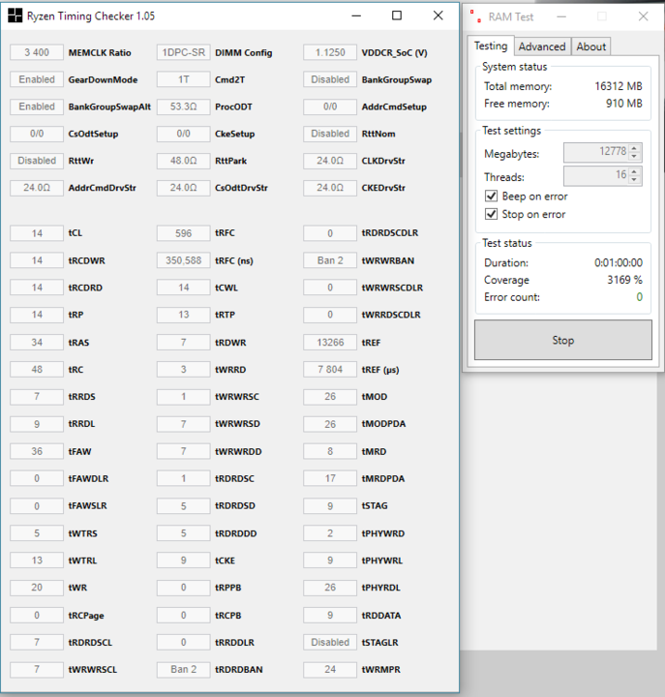Increase Threads value with up arrow

point(634,171)
